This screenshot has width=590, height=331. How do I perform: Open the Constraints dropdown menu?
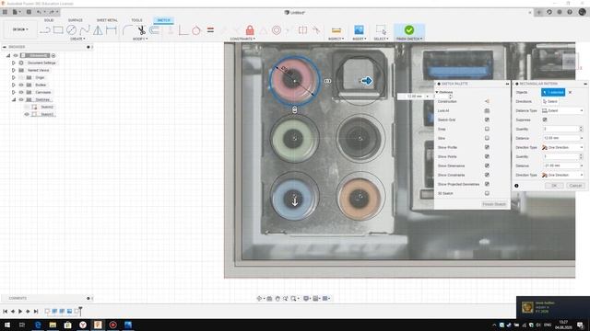pos(242,39)
